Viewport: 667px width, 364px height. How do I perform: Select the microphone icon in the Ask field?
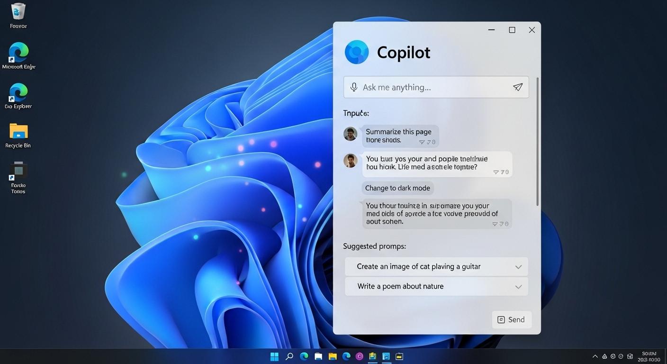(353, 87)
